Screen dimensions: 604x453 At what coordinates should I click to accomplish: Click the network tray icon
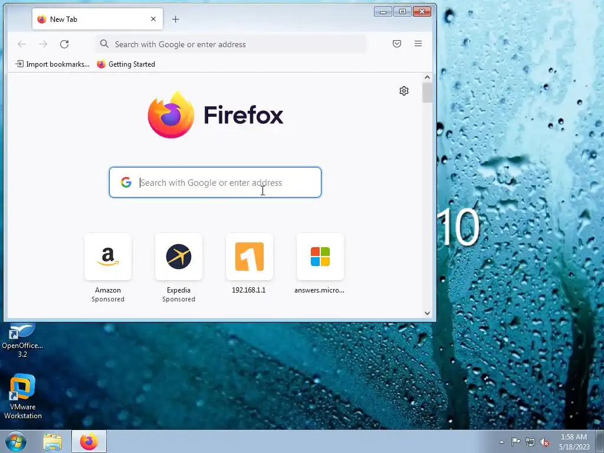[x=530, y=442]
